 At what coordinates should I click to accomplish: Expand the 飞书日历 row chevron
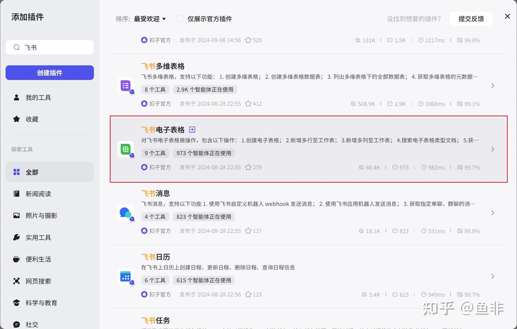pos(493,276)
